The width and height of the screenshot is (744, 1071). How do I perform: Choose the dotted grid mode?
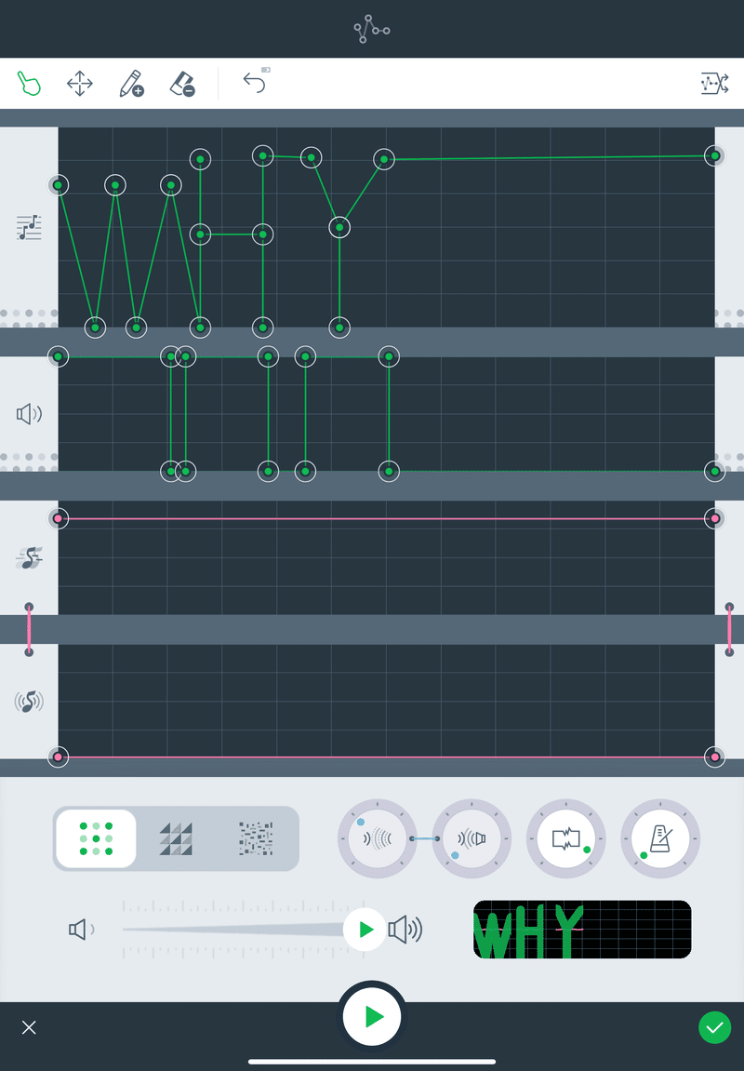(x=96, y=838)
